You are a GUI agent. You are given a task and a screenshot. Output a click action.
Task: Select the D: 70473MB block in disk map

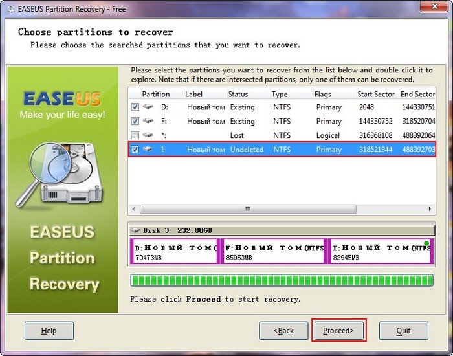pos(175,251)
